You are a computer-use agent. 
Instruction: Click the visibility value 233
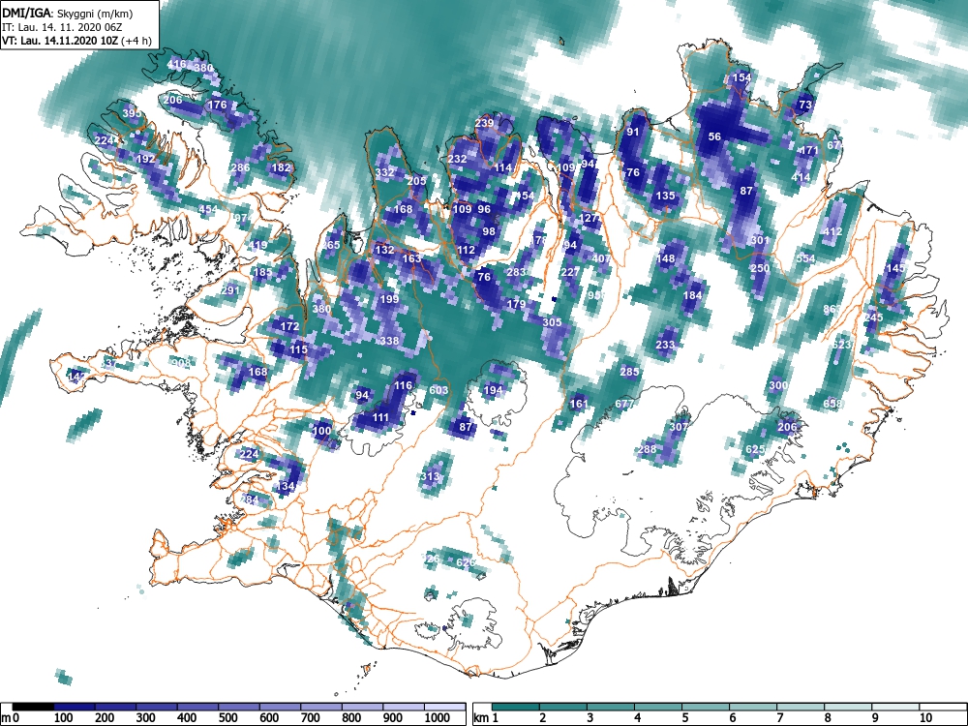pos(666,345)
